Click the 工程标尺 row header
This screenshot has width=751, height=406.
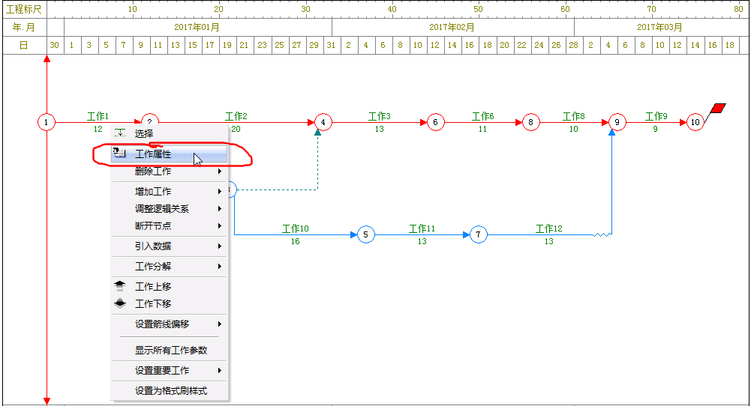25,10
